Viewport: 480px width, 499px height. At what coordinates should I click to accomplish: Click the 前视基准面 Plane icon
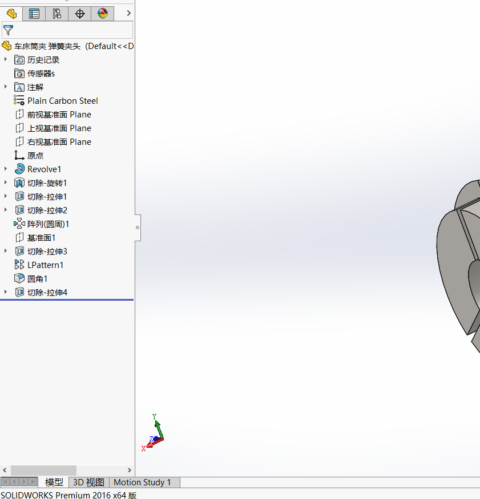19,115
